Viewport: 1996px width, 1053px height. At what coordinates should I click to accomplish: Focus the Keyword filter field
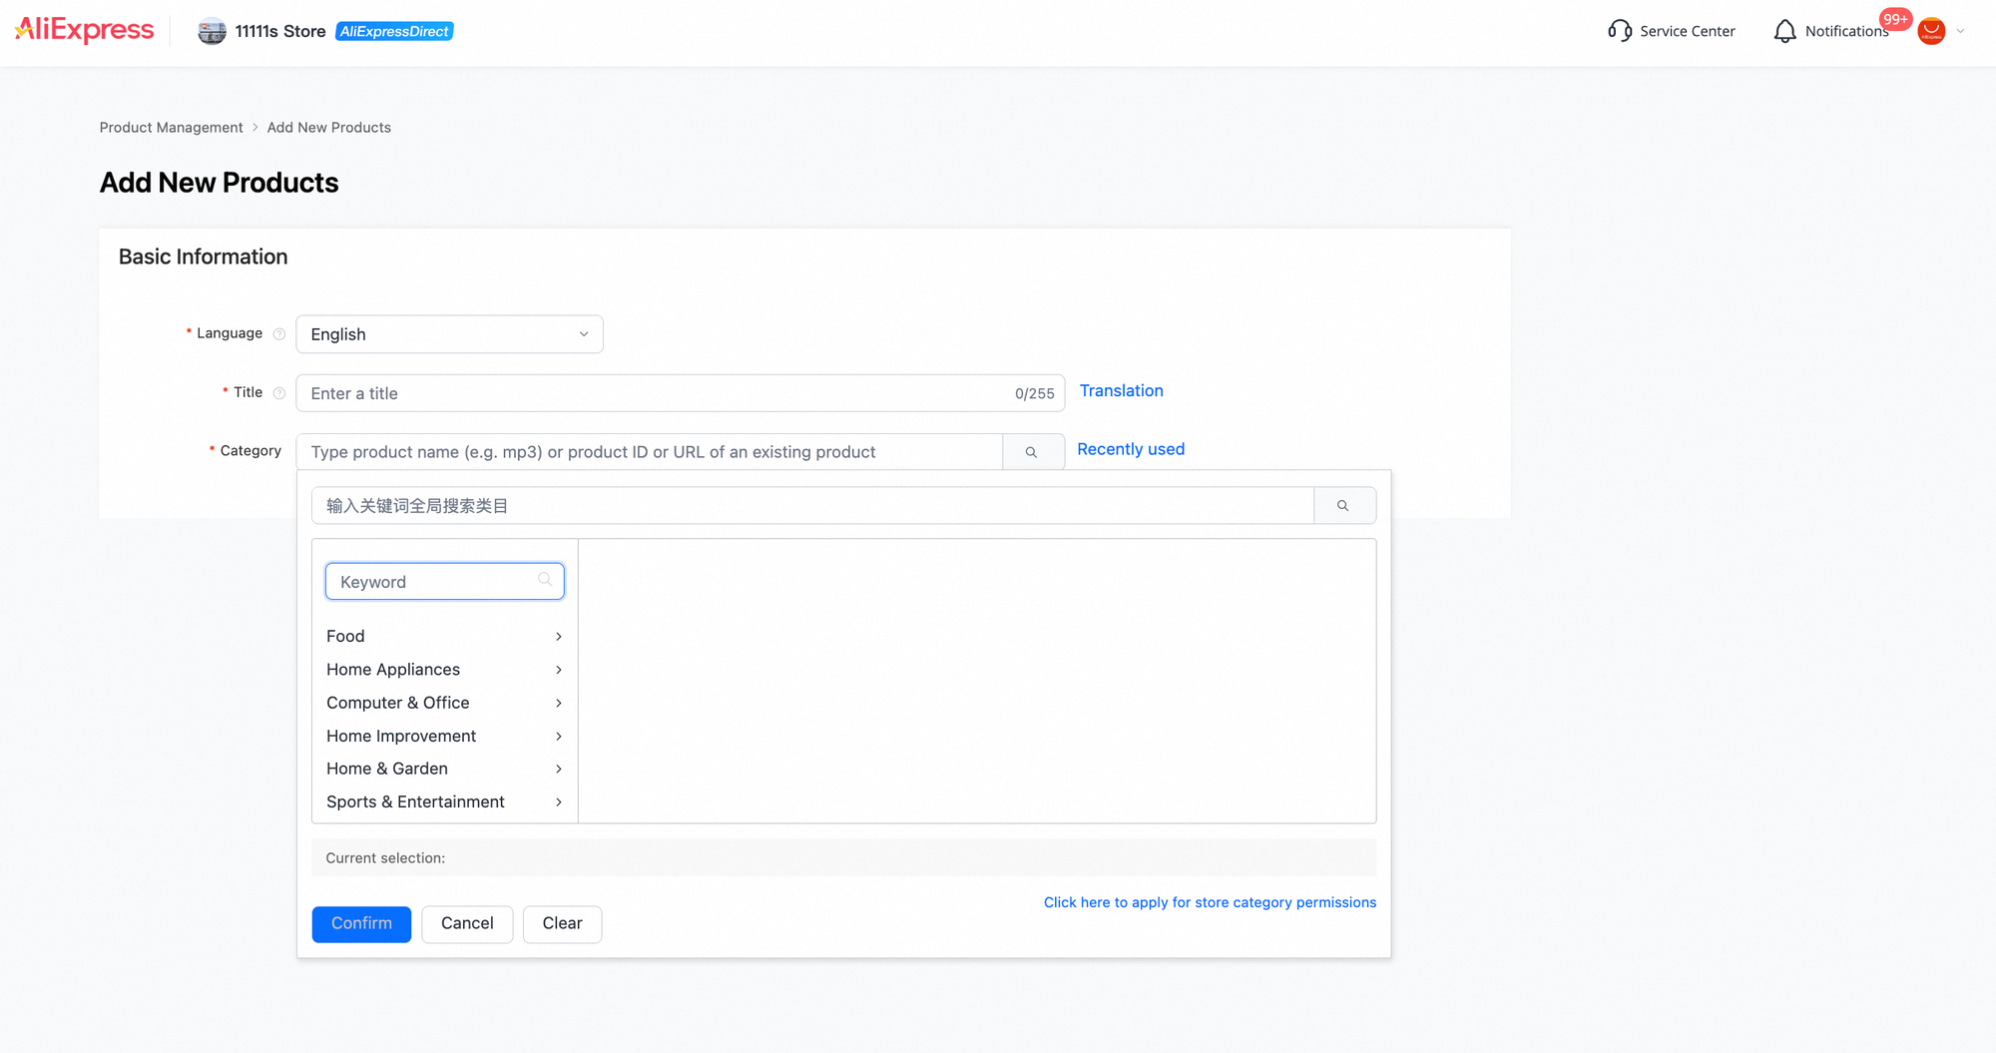click(x=445, y=582)
